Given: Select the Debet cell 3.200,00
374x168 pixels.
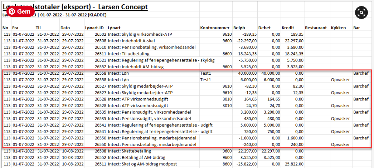Looking at the screenshot, I should (271, 112).
